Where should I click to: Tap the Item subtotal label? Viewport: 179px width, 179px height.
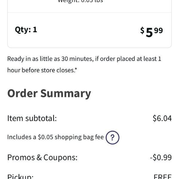(32, 118)
